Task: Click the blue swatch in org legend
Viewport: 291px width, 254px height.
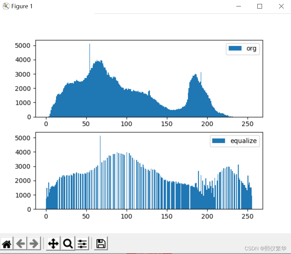Action: pyautogui.click(x=235, y=49)
